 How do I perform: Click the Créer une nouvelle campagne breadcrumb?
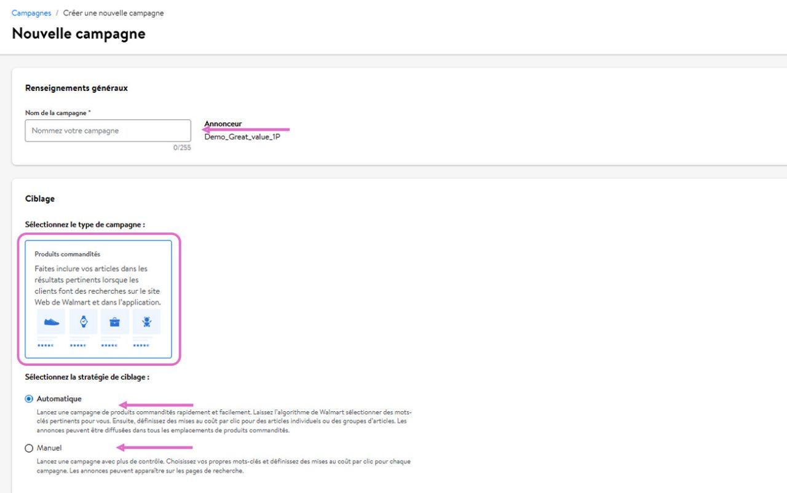tap(113, 13)
